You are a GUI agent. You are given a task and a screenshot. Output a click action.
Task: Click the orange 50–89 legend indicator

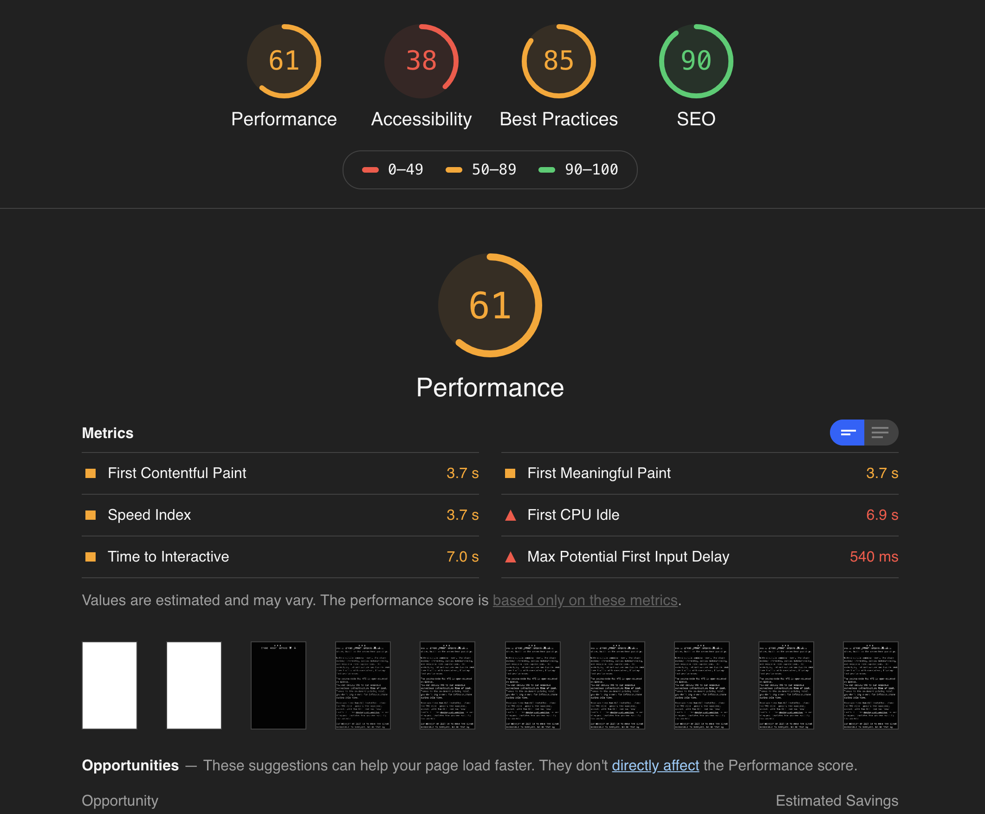[x=454, y=169]
